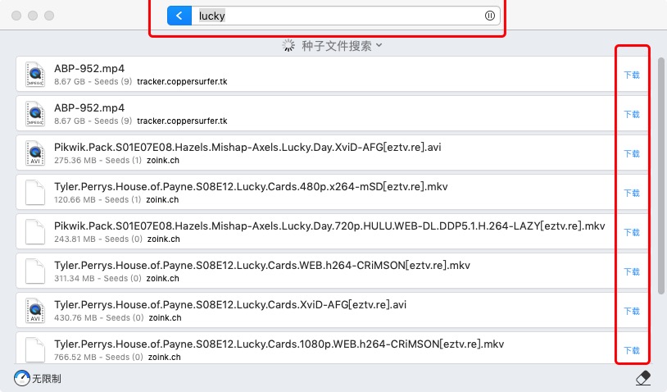Screen dimensions: 667x392
Task: Download Lucky.Cards.1080p.WEB.h264 mkv
Action: coord(632,350)
